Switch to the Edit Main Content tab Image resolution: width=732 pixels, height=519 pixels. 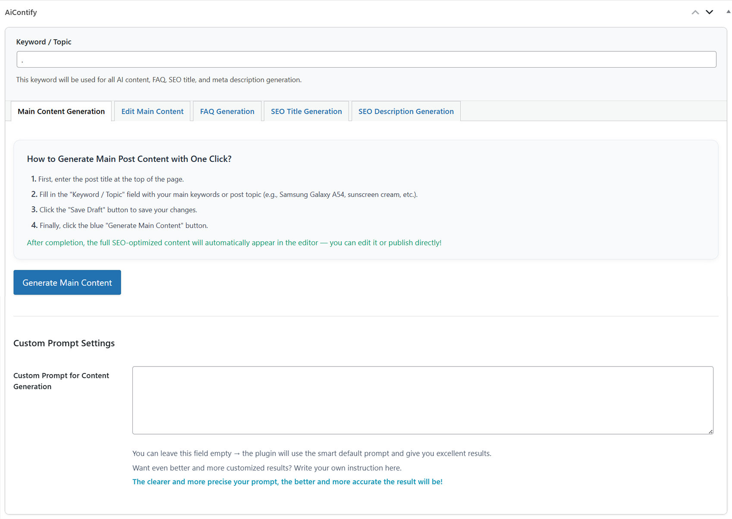(x=152, y=111)
